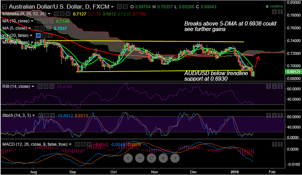Viewport: 302px width, 175px height.
Task: Move the main price pane down
Action: tap(274, 12)
